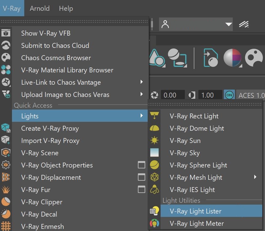
Task: Click the V-Ray Decal icon
Action: tap(6, 214)
